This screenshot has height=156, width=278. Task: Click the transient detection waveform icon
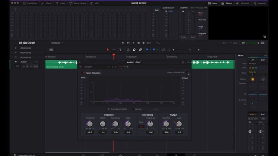[x=163, y=50]
